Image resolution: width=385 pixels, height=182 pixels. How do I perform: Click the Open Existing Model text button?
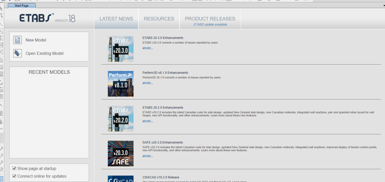tap(44, 53)
